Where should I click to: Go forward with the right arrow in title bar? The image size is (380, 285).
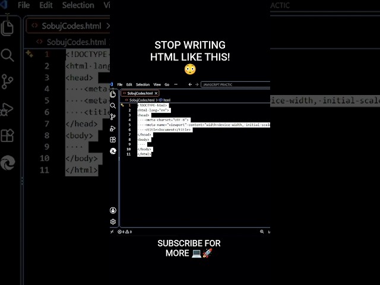click(x=197, y=84)
